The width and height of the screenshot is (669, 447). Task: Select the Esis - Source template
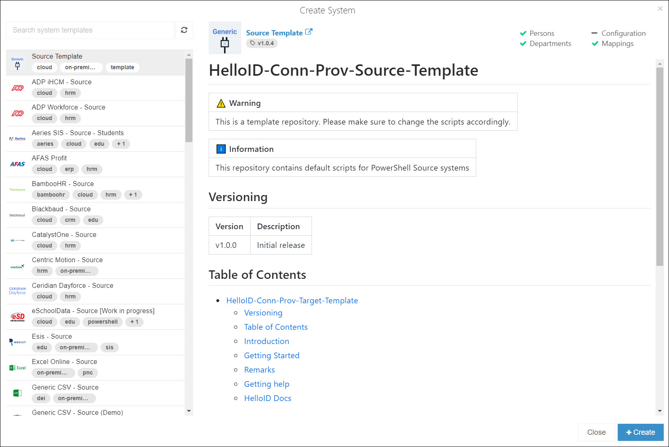pyautogui.click(x=96, y=342)
